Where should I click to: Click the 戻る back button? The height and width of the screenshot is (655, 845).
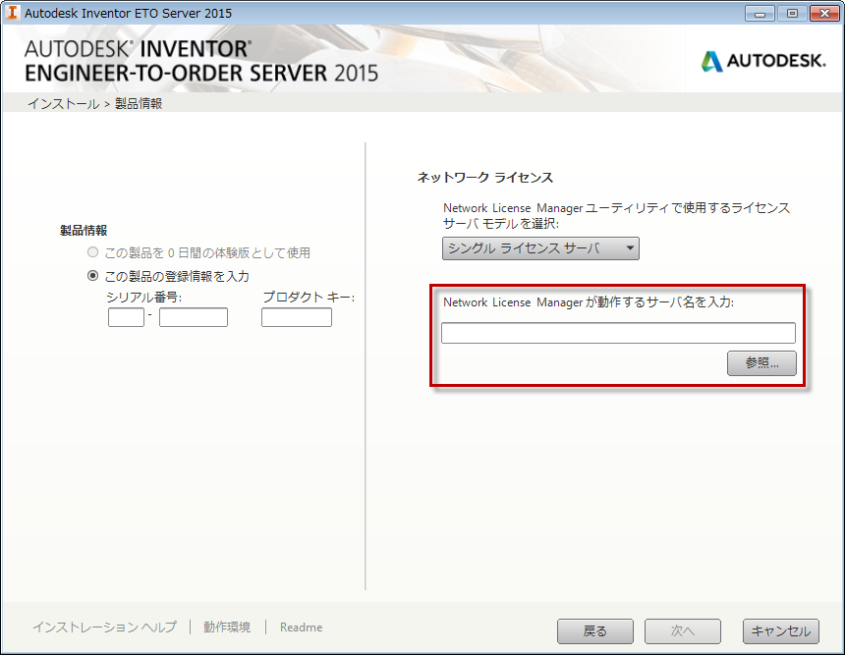[x=595, y=630]
